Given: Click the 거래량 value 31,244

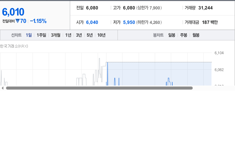Looking at the screenshot, I should [x=205, y=8].
